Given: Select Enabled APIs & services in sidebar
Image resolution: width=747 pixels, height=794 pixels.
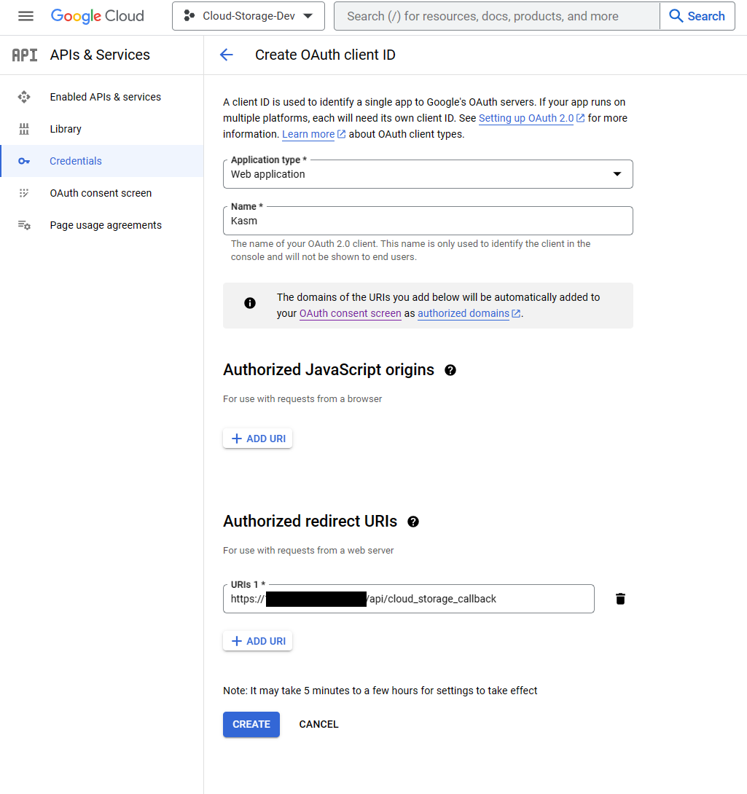Looking at the screenshot, I should (23, 97).
